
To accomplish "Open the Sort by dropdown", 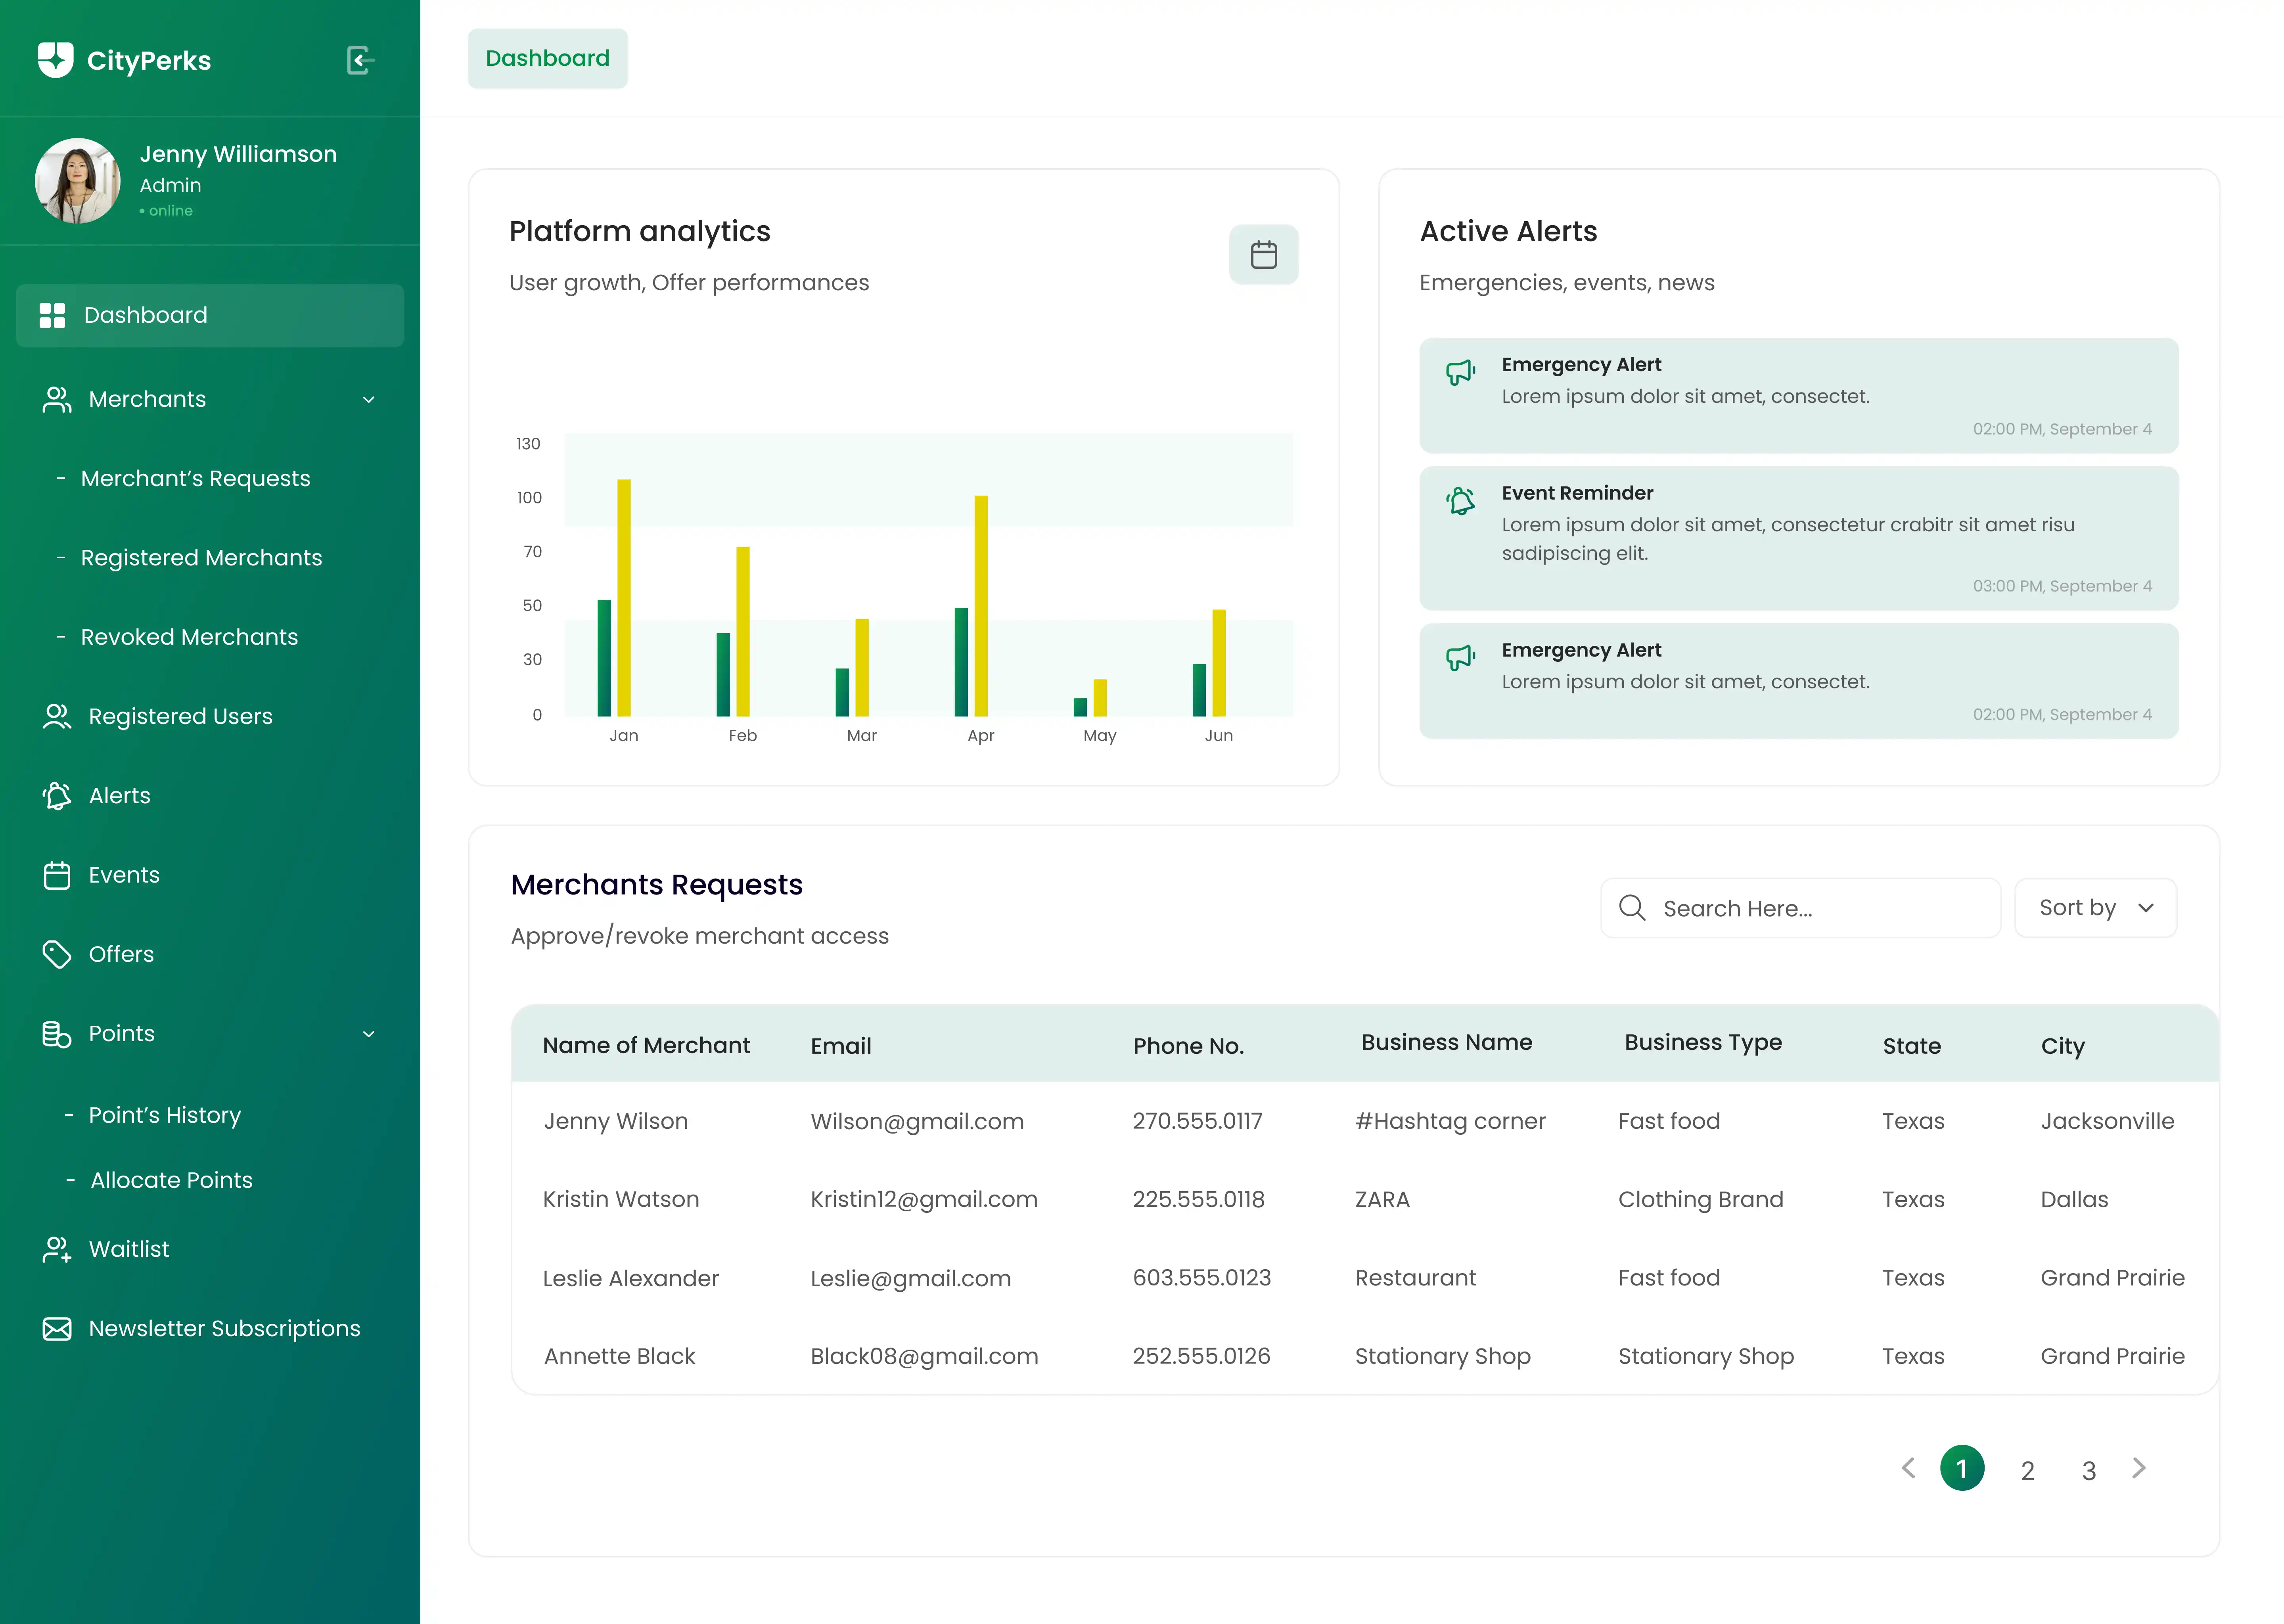I will point(2095,908).
